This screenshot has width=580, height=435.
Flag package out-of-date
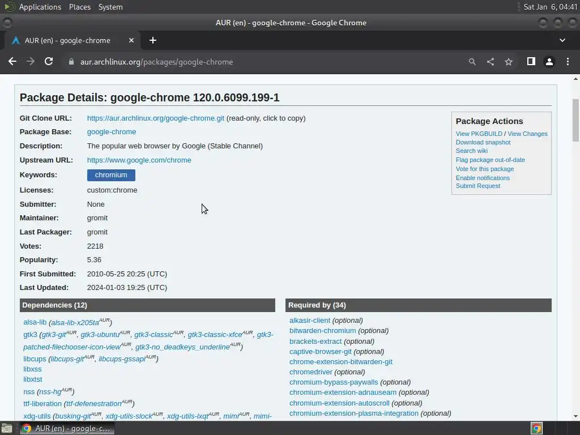[x=490, y=160]
